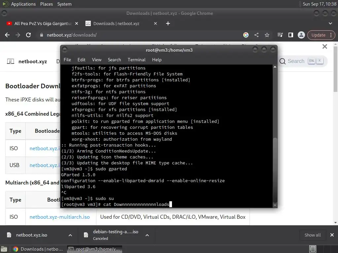Viewport: 338px width, 253px height.
Task: Toggle Chrome side panel icon
Action: point(290,35)
